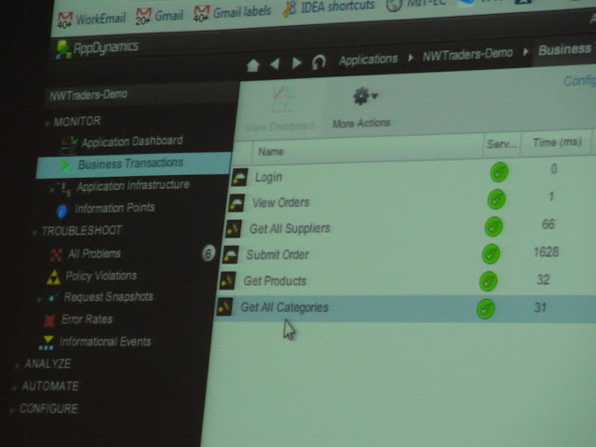Expand the CONFIGURE section
Screen dimensions: 596x447
click(x=12, y=410)
